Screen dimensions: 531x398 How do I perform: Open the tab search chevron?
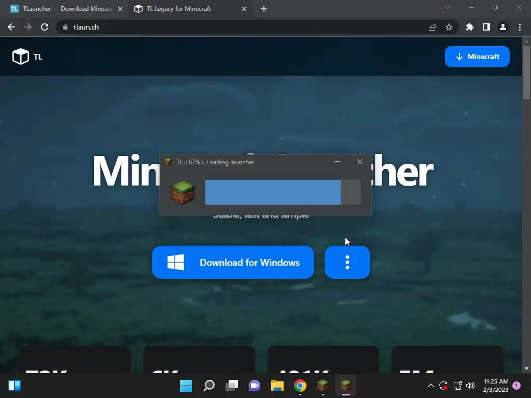click(448, 7)
